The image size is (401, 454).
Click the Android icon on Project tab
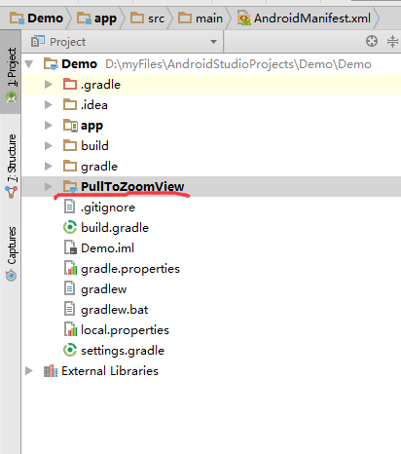(x=11, y=96)
